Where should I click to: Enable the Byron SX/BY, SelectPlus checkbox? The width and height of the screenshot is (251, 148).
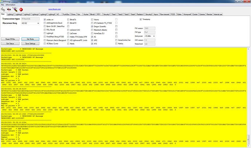pos(45,26)
